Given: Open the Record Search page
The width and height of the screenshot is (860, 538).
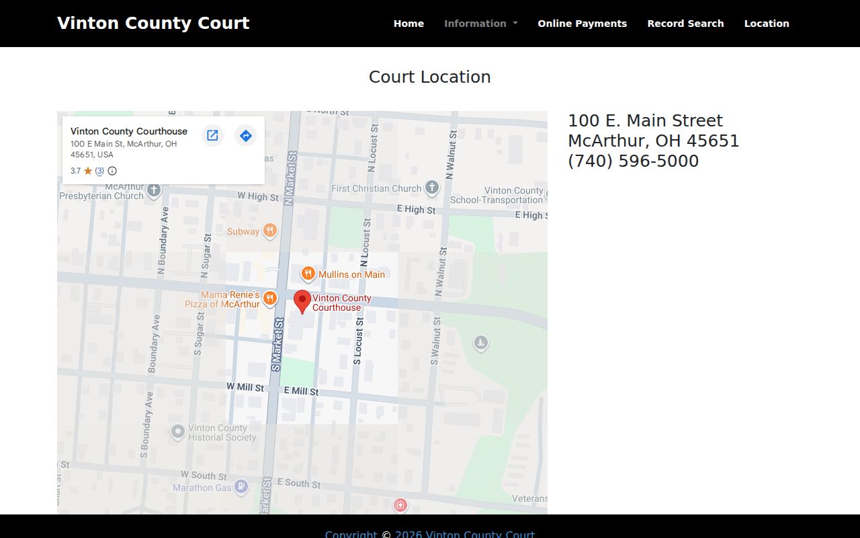Looking at the screenshot, I should pos(685,24).
